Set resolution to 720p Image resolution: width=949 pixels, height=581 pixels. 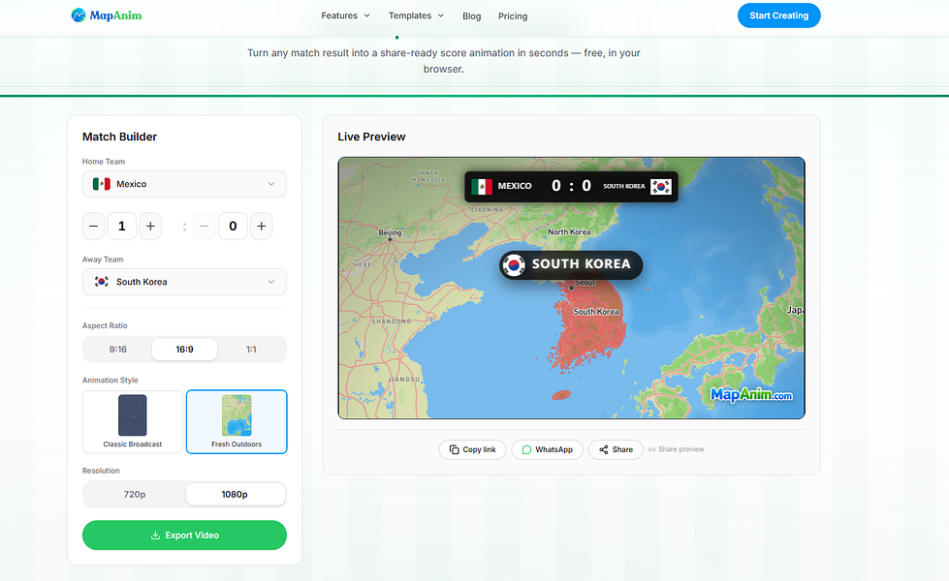pyautogui.click(x=135, y=495)
